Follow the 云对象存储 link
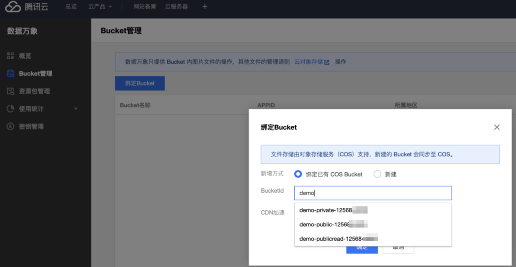 [308, 62]
